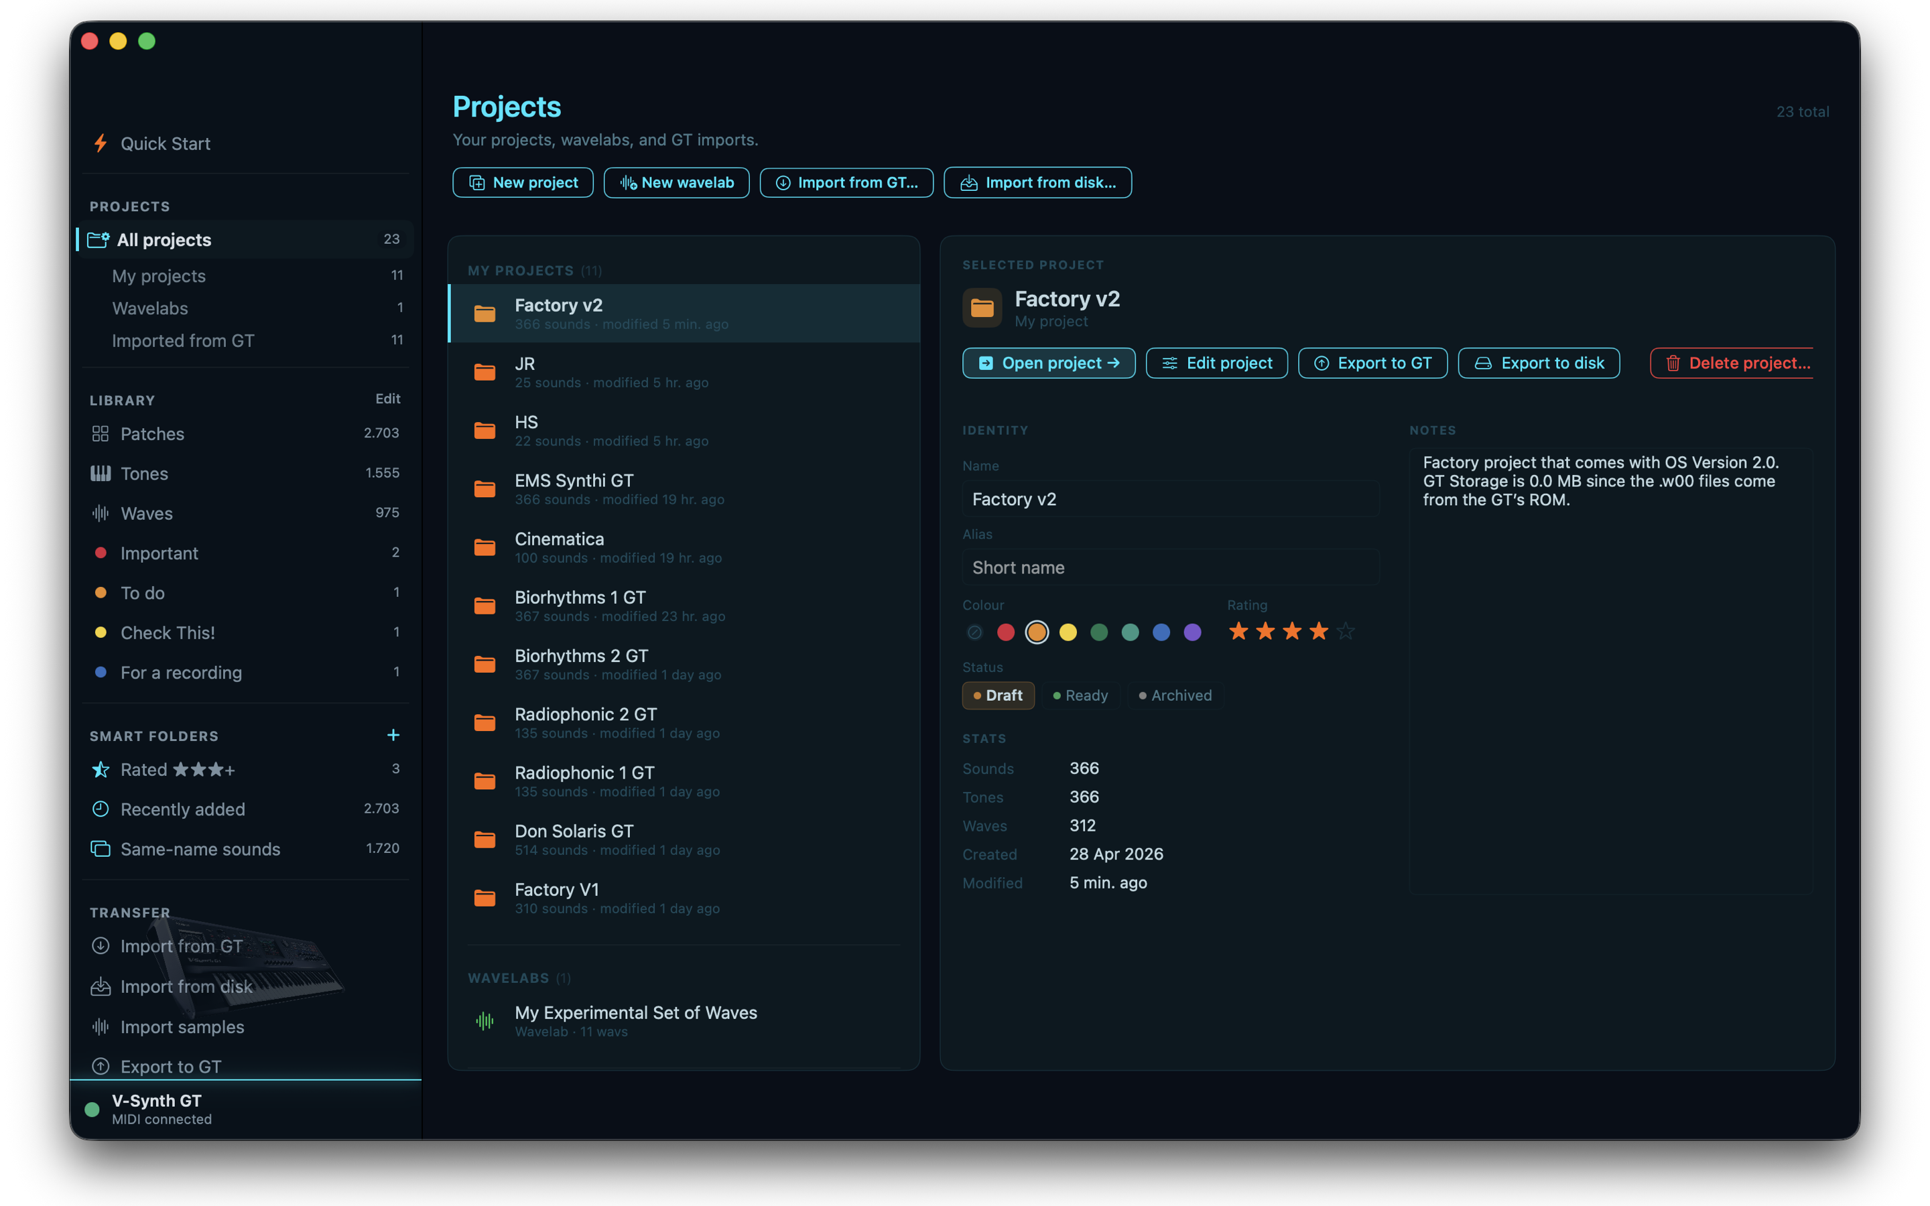Set rating to three stars
The height and width of the screenshot is (1206, 1930).
click(x=1292, y=631)
